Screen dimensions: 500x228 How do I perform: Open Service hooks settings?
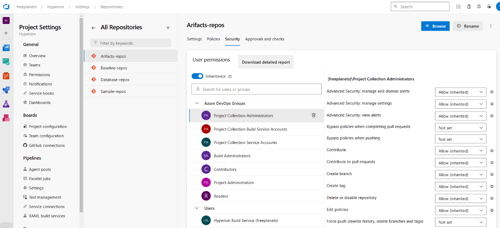(41, 93)
